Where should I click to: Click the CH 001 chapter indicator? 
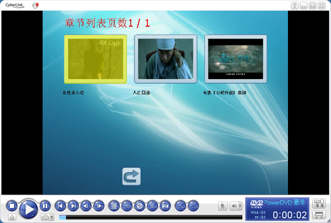pyautogui.click(x=260, y=217)
